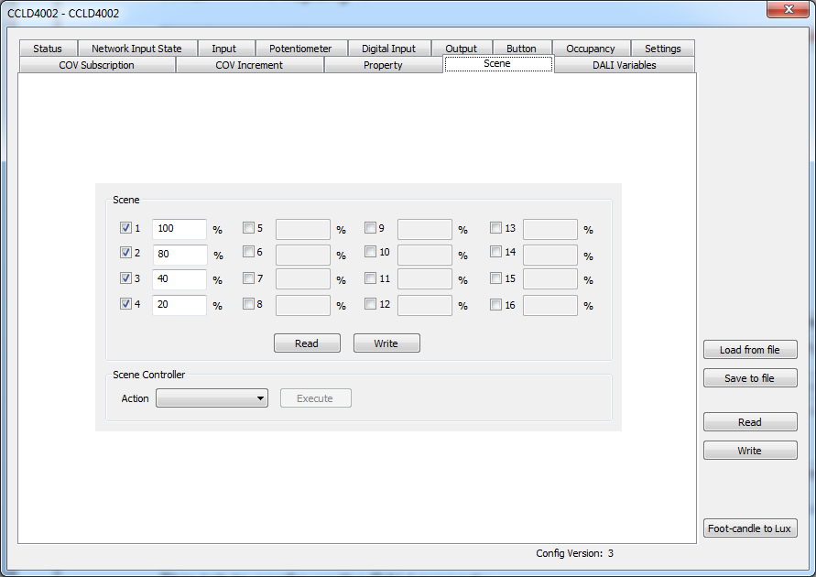Click the Scene 2 percentage field showing 80
The image size is (816, 577).
point(180,255)
